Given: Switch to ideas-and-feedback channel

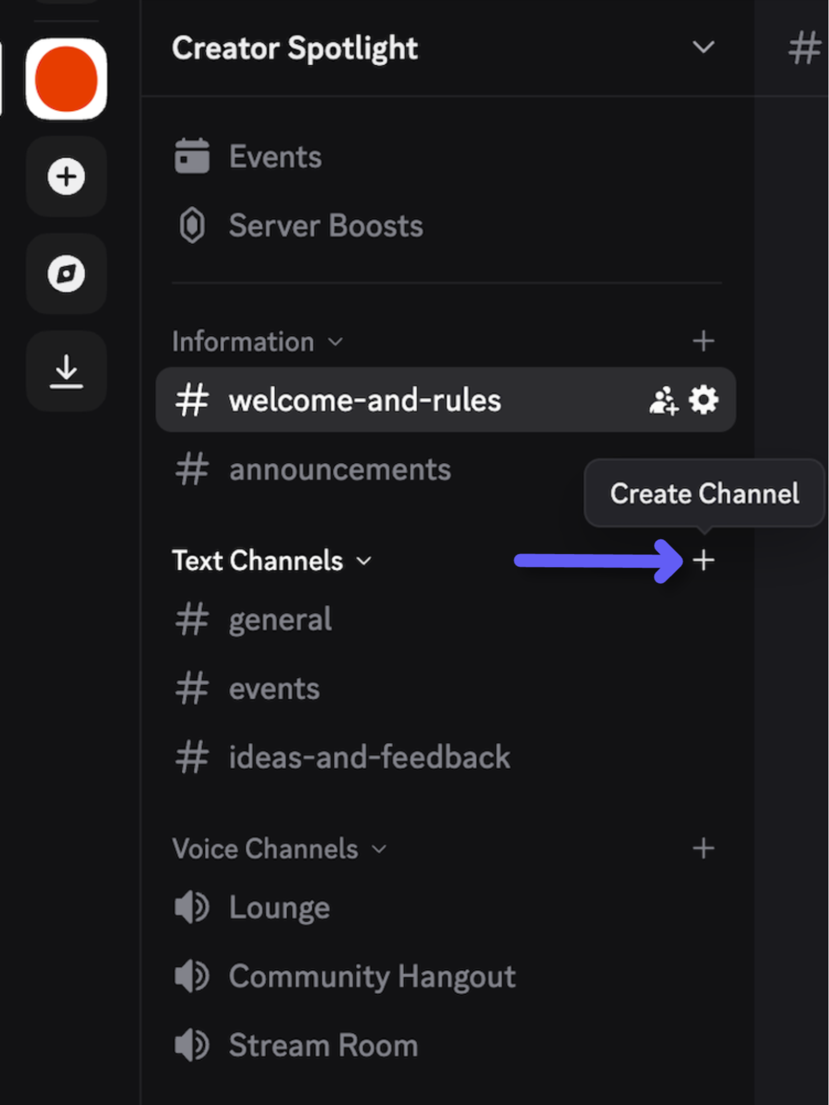Looking at the screenshot, I should click(369, 757).
